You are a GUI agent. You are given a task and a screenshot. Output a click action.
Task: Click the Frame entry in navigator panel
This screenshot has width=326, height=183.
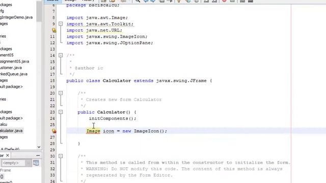(x=6, y=170)
